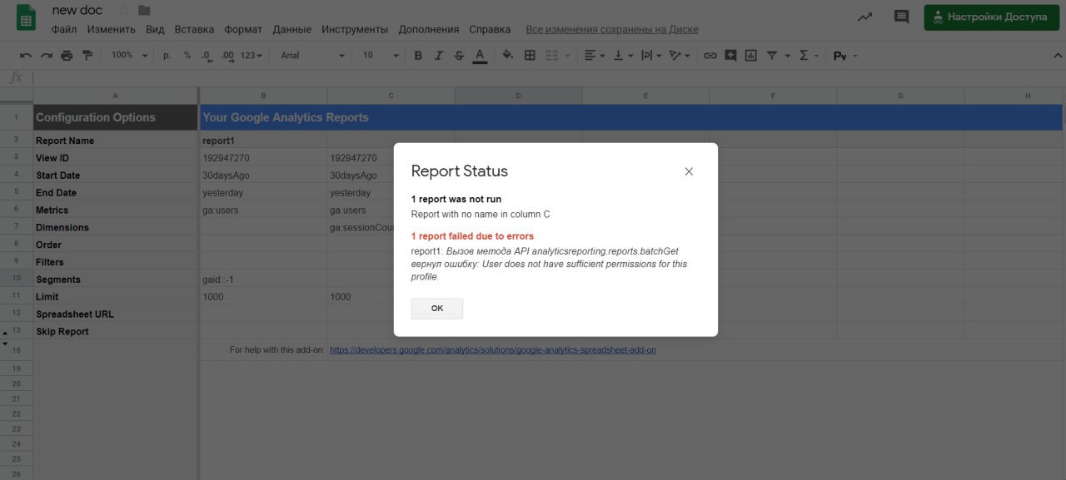Open vertical align dropdown

tap(623, 56)
